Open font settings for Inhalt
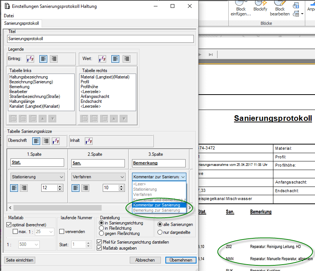Viewport: 315px width, 271px height. [88, 141]
